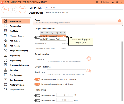Decrease pages split count with minus
Viewport: 124px width, 104px height.
[x=71, y=100]
